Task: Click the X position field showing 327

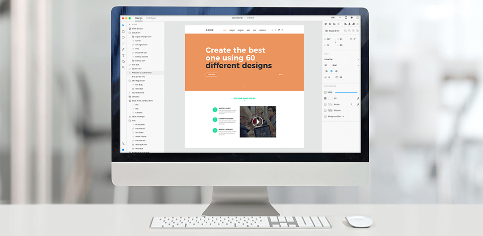Action: pos(331,39)
